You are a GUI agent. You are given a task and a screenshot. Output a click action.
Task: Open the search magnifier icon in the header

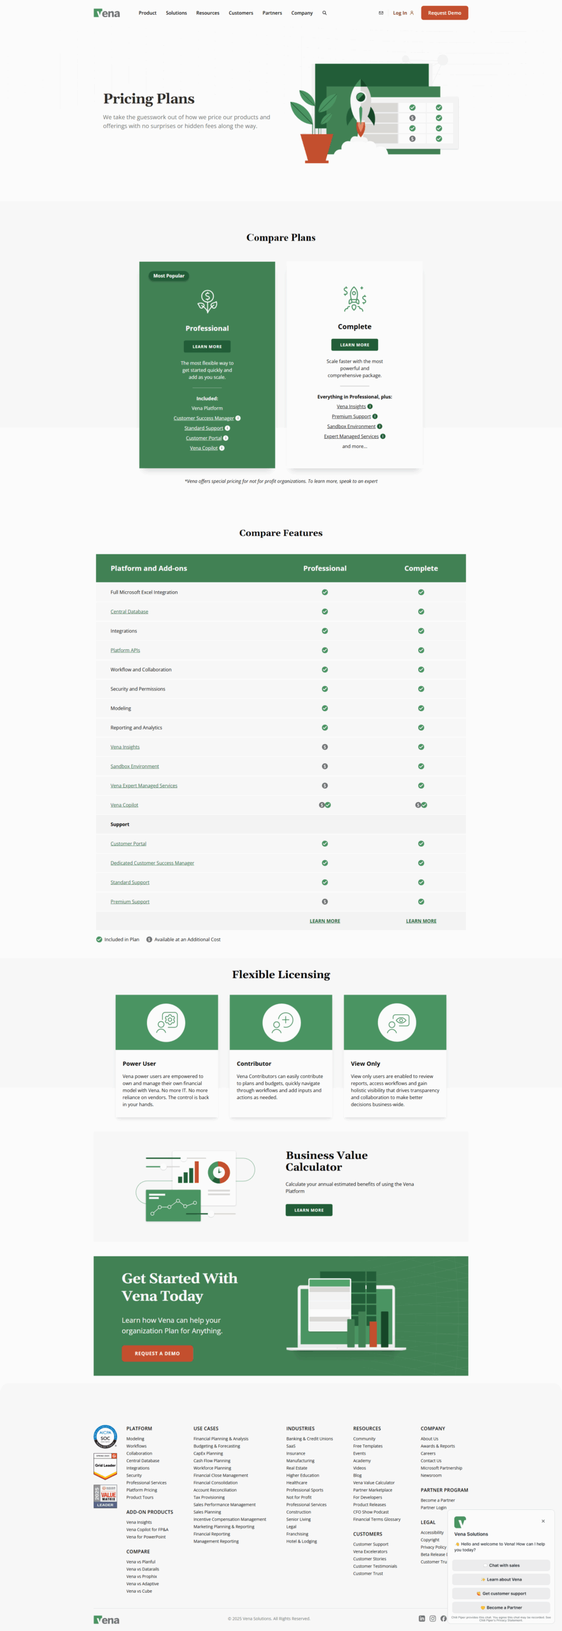[x=325, y=13]
